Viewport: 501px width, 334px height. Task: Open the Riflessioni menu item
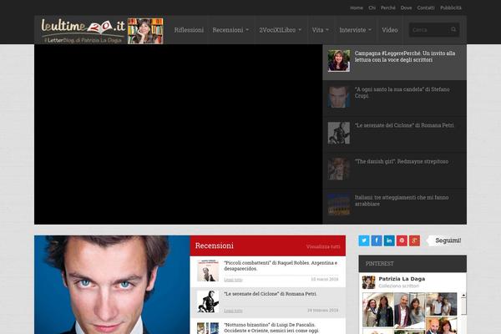coord(189,30)
